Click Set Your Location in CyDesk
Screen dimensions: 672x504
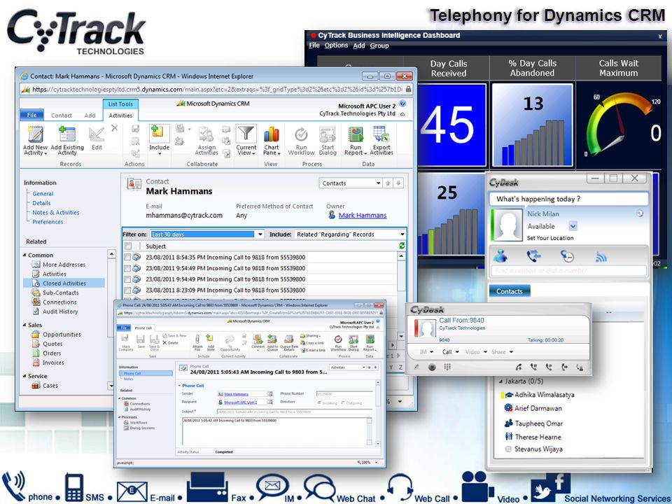pyautogui.click(x=550, y=238)
